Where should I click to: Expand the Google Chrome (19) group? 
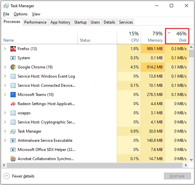(x=5, y=67)
